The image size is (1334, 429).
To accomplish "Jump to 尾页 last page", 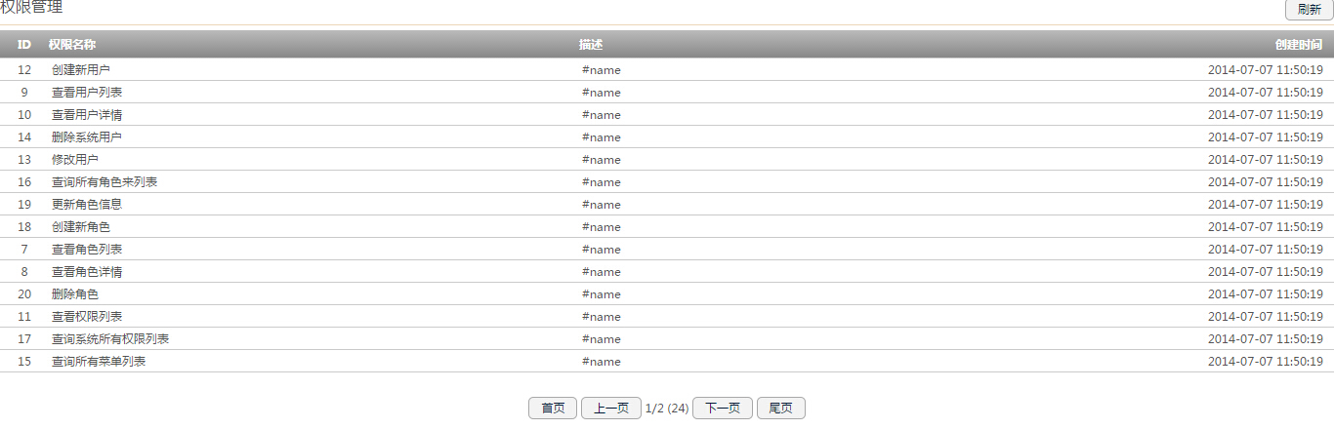I will coord(781,409).
